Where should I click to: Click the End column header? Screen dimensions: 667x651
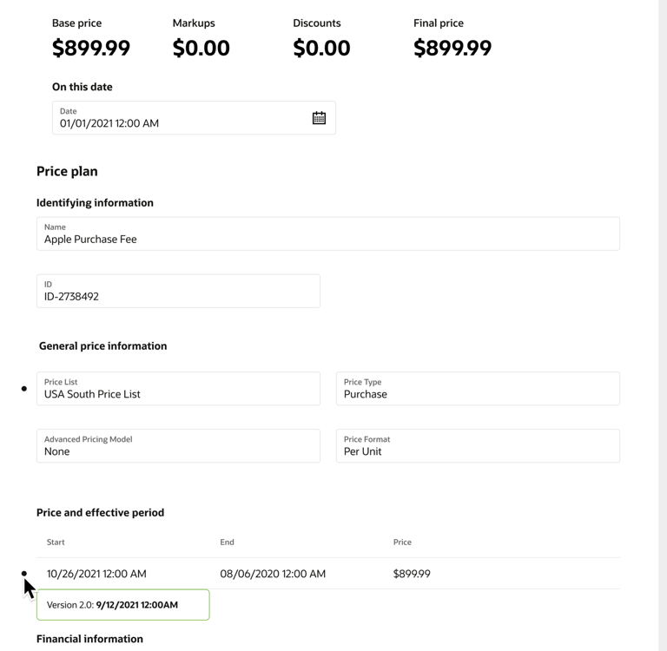coord(227,542)
